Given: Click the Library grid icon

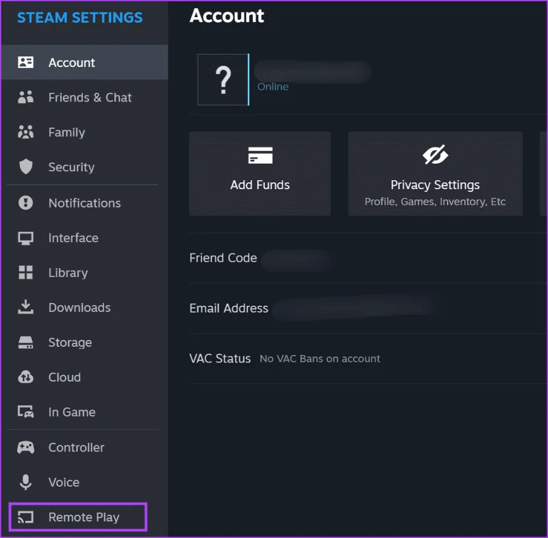Looking at the screenshot, I should click(25, 272).
